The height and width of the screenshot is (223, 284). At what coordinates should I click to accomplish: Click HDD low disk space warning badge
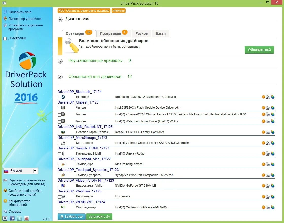click(x=84, y=11)
